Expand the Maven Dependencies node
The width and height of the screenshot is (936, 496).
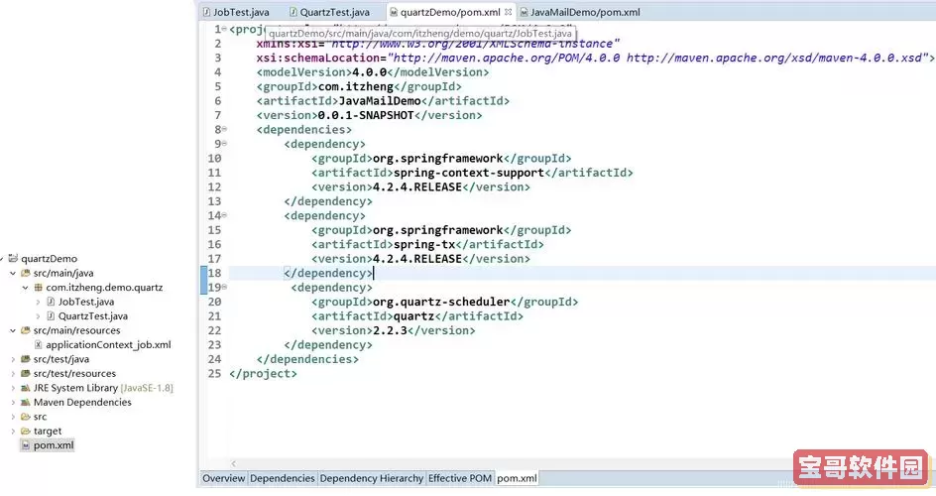coord(13,402)
